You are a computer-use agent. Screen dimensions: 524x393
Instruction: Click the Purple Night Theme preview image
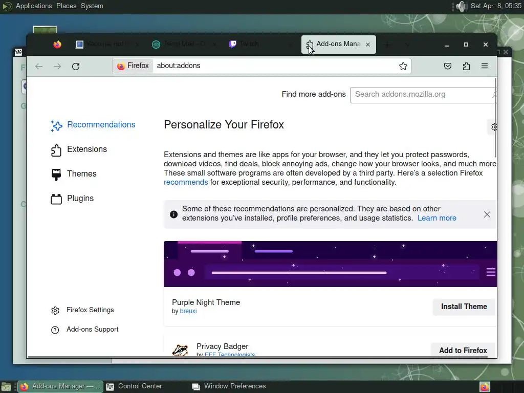pyautogui.click(x=330, y=264)
